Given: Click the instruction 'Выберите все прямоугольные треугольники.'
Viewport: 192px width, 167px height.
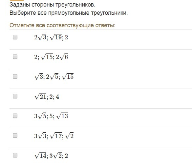Looking at the screenshot, I should (x=69, y=13).
